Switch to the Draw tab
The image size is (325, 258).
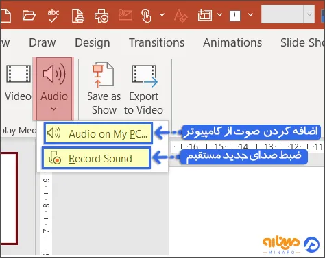point(43,42)
